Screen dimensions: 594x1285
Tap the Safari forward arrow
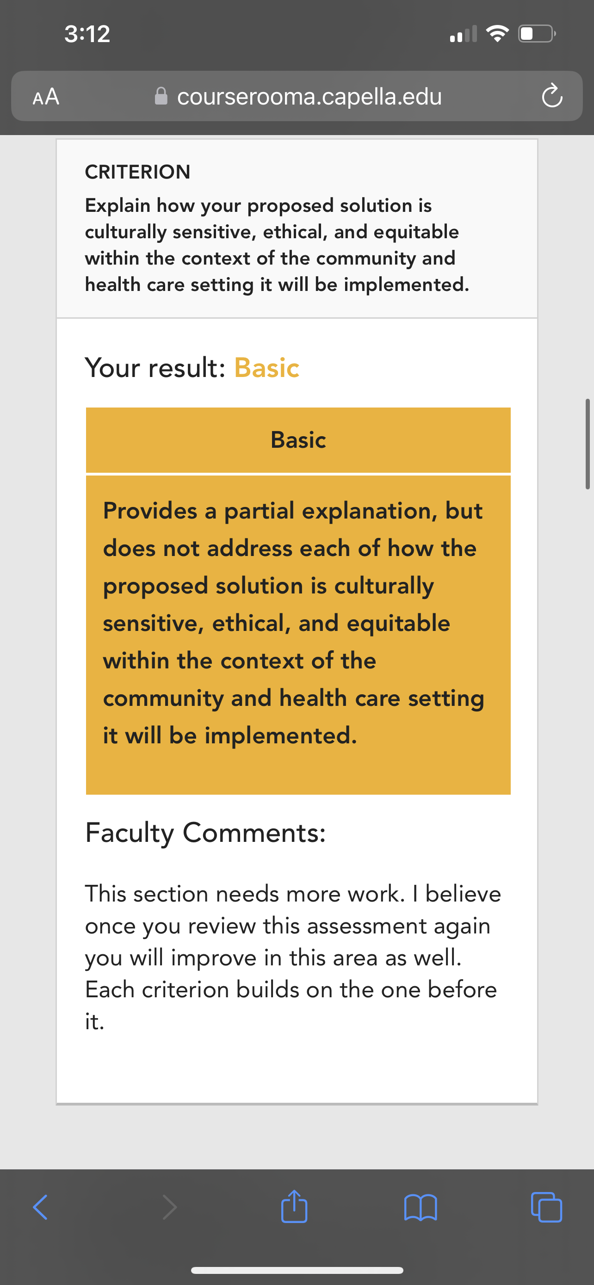pos(170,1207)
